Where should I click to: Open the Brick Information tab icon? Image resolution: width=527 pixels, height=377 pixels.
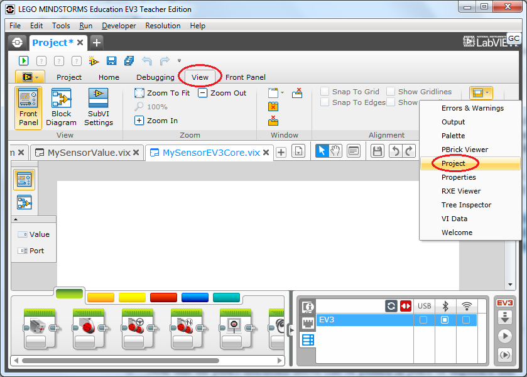(308, 307)
